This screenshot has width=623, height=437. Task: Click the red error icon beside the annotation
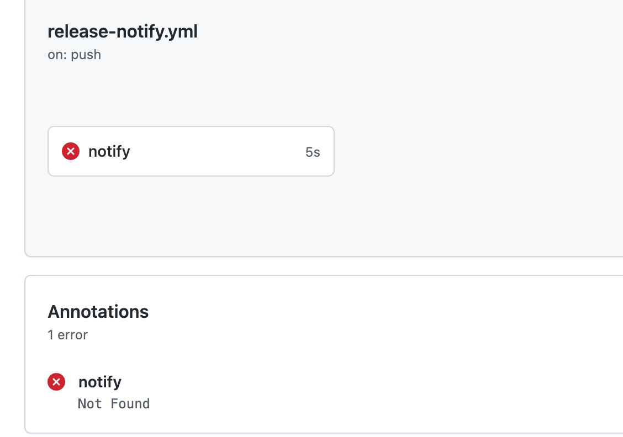coord(56,382)
